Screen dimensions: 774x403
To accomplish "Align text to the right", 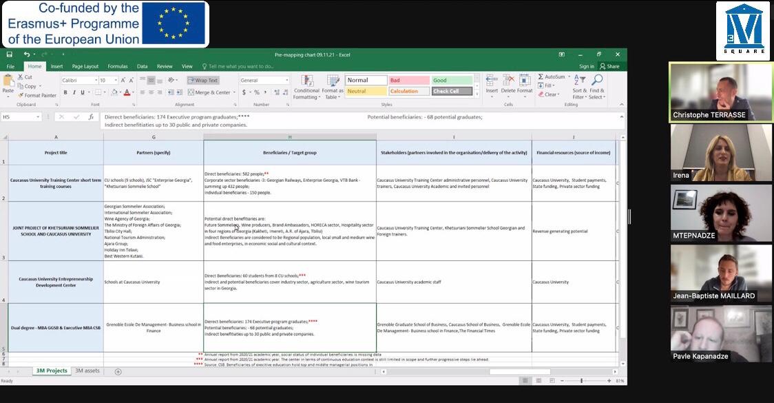I will [160, 92].
